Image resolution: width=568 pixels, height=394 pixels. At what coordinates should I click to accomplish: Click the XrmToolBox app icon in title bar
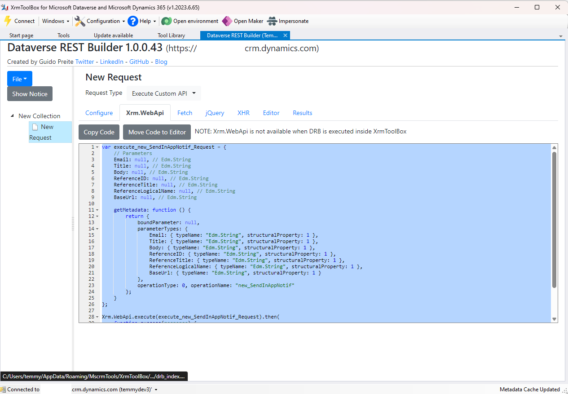pos(5,7)
